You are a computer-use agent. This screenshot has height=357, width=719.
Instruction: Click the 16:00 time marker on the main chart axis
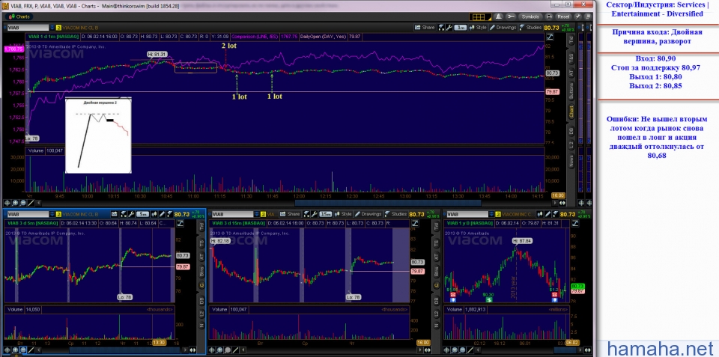[x=557, y=195]
